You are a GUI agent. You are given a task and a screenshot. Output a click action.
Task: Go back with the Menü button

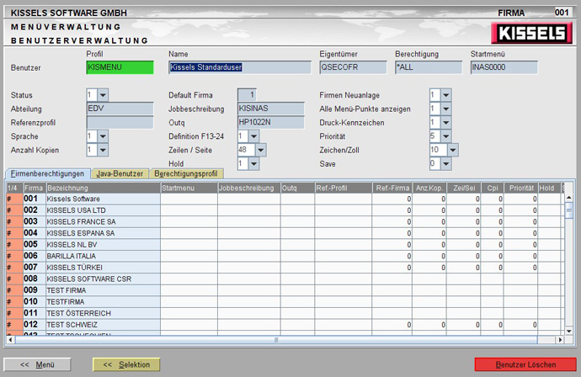click(x=37, y=364)
